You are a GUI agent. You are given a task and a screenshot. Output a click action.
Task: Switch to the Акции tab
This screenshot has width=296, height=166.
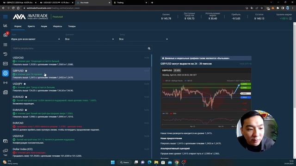pyautogui.click(x=44, y=26)
